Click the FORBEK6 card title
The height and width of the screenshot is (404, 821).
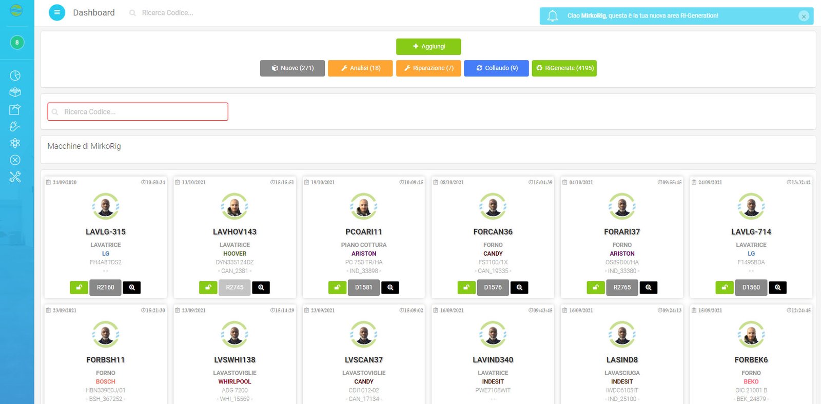(x=751, y=360)
